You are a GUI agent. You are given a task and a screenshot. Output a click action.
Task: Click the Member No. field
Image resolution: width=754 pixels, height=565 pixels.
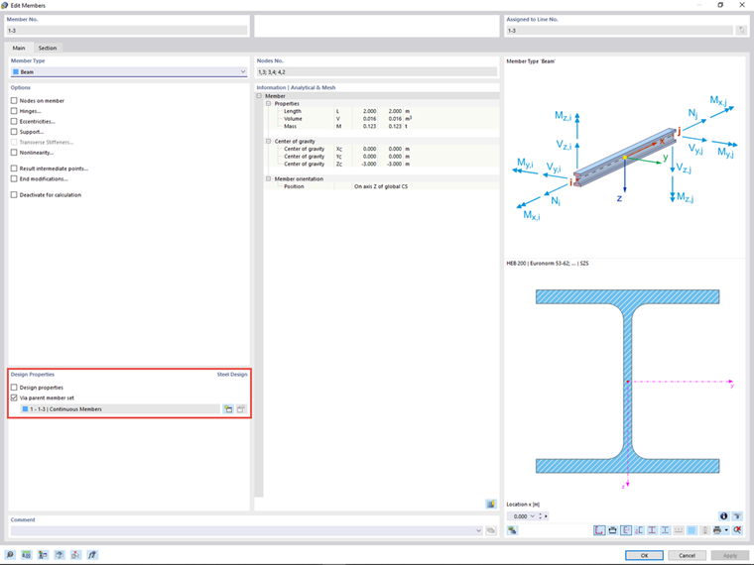(127, 31)
